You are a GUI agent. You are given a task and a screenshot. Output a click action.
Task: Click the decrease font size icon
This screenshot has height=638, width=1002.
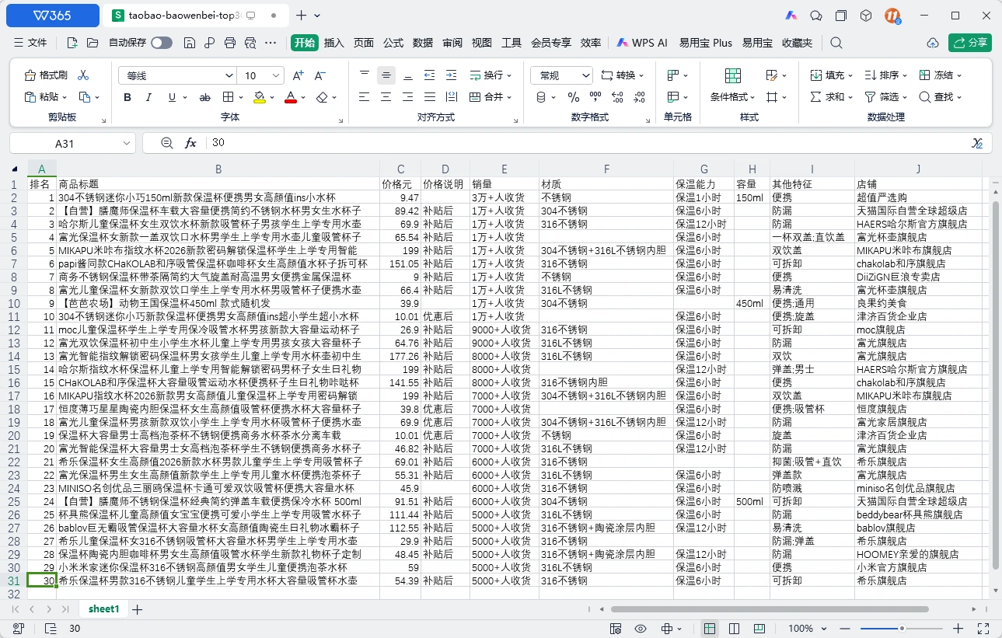(319, 75)
